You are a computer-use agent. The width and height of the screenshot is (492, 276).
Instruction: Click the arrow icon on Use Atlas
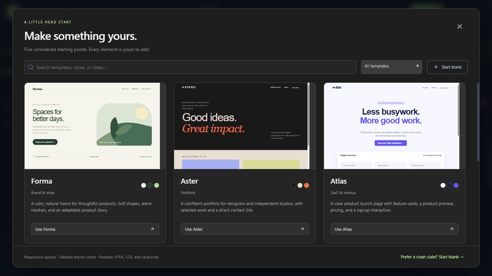452,229
